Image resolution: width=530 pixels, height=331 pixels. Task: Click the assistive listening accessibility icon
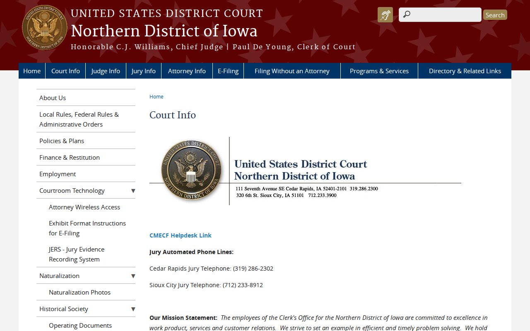click(x=385, y=15)
